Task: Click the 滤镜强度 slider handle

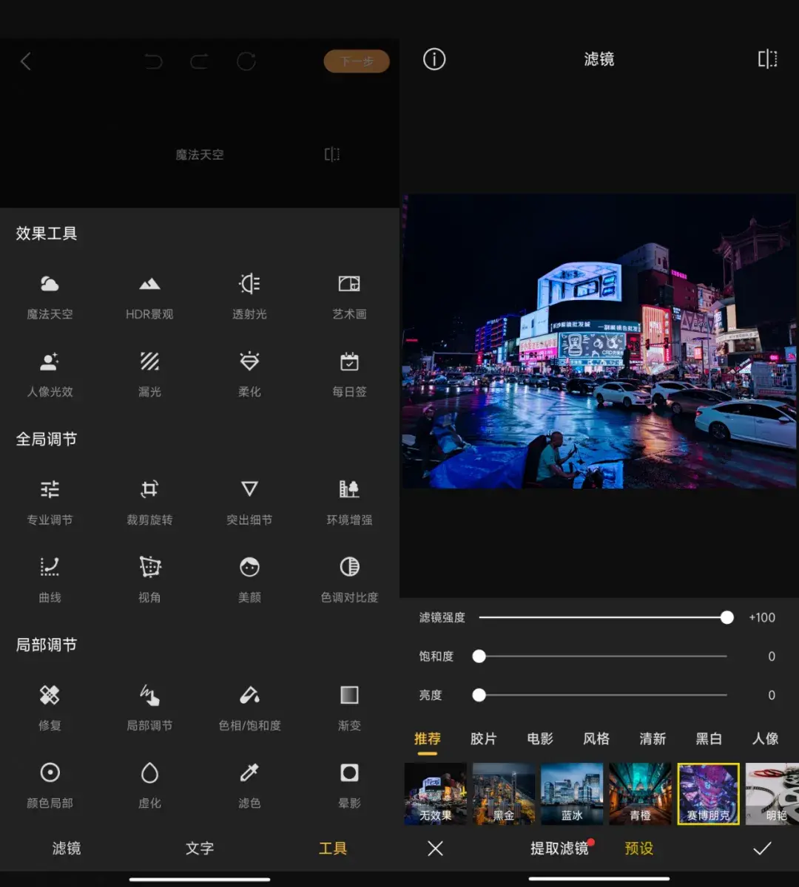Action: pyautogui.click(x=727, y=617)
